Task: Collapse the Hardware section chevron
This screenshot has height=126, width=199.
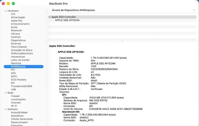Action: point(6,11)
